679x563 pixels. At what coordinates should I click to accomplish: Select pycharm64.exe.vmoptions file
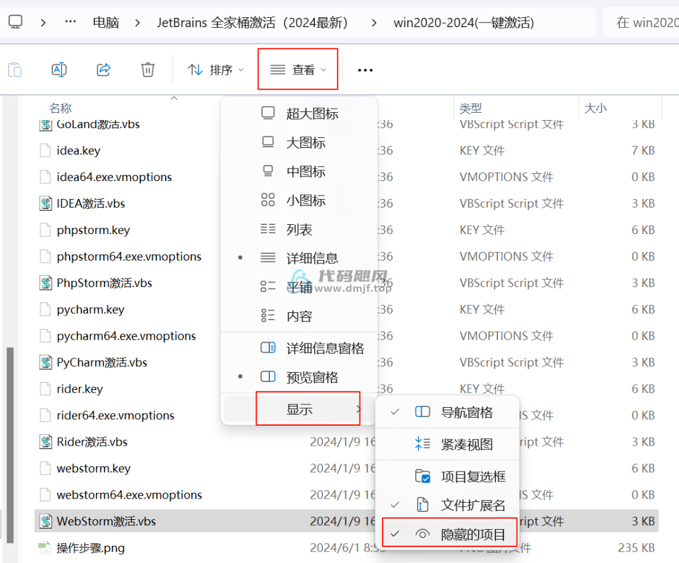(126, 336)
